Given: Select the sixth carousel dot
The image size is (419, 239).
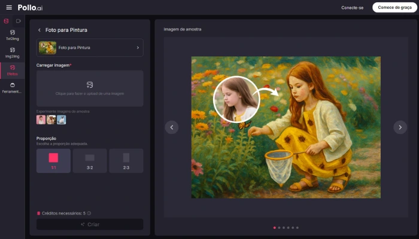Looking at the screenshot, I should (x=297, y=228).
